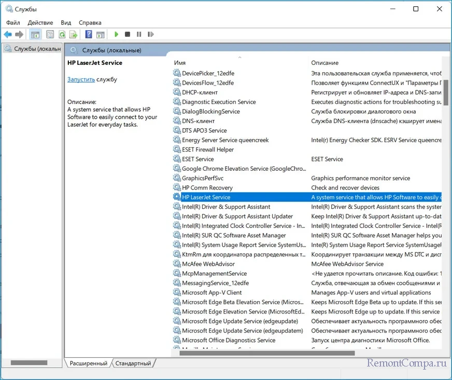
Task: Sort list by the Имя column header
Action: coord(180,63)
